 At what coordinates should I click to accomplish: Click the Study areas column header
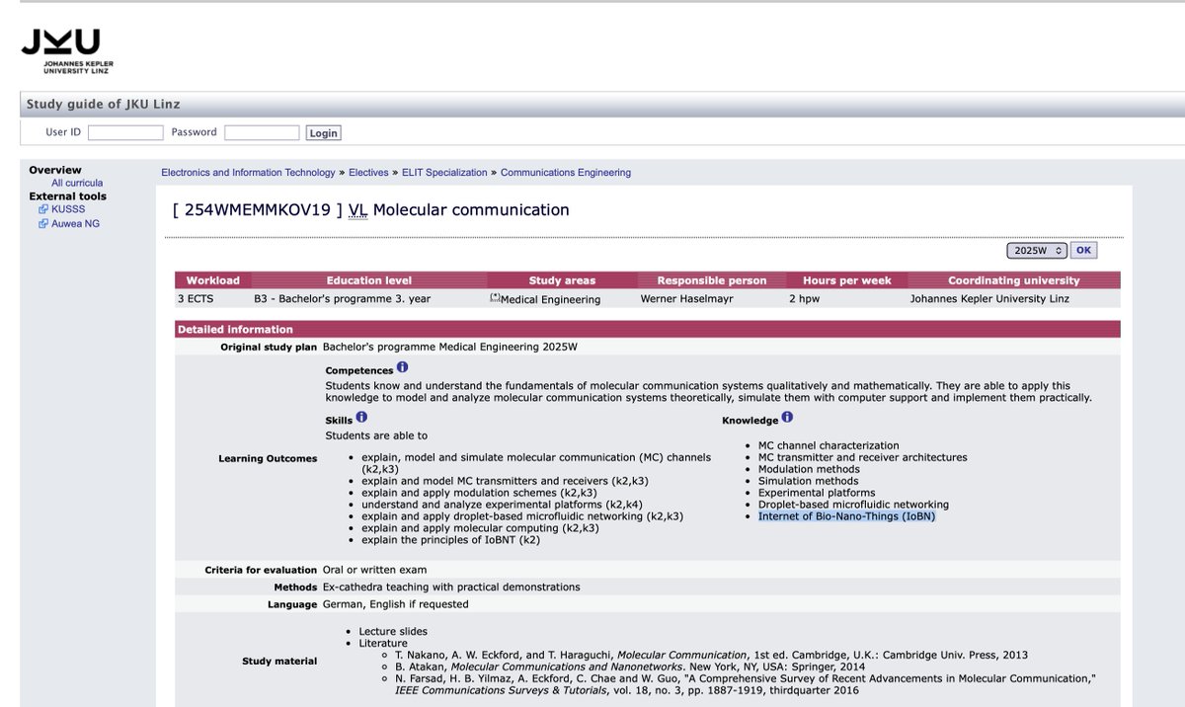[563, 280]
